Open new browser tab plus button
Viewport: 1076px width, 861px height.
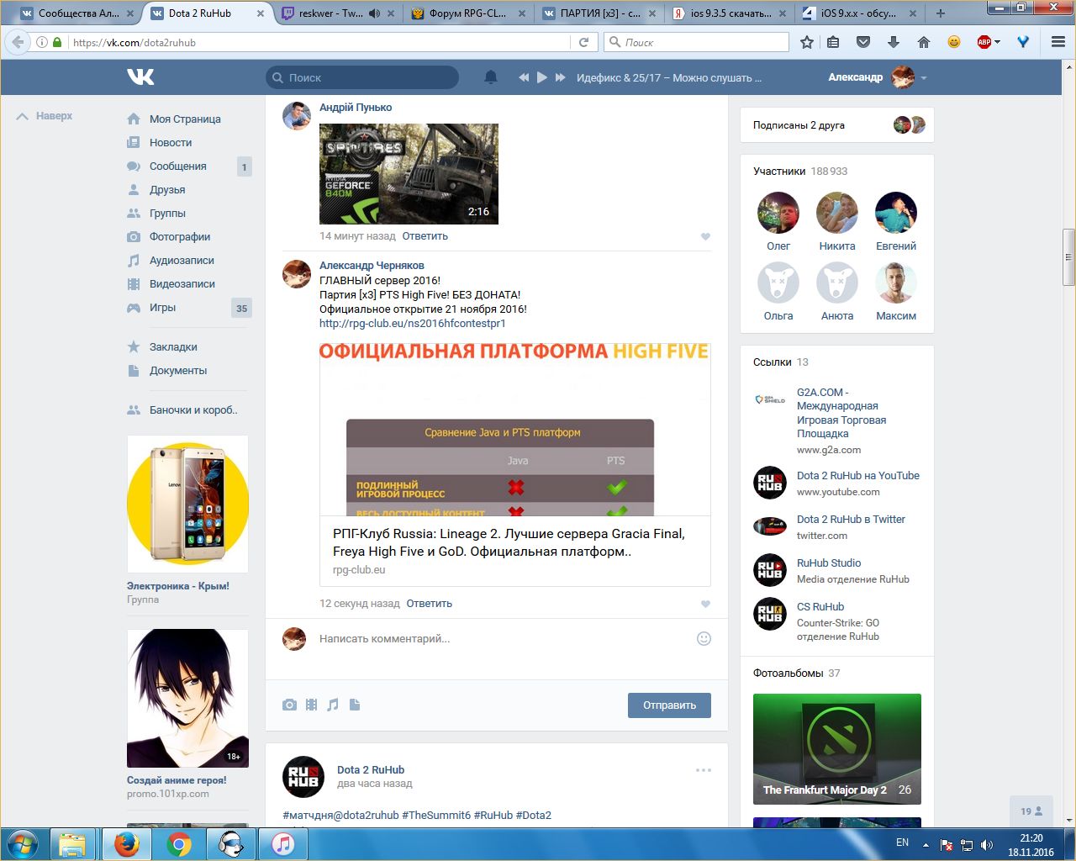[941, 13]
